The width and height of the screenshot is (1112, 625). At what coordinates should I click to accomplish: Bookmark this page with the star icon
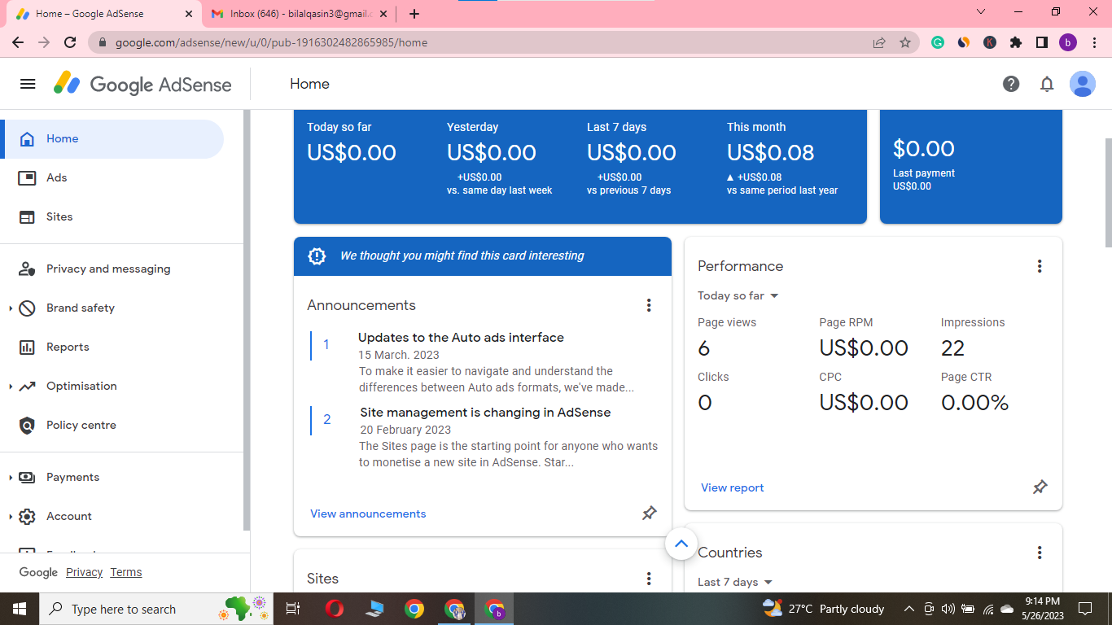click(x=905, y=42)
